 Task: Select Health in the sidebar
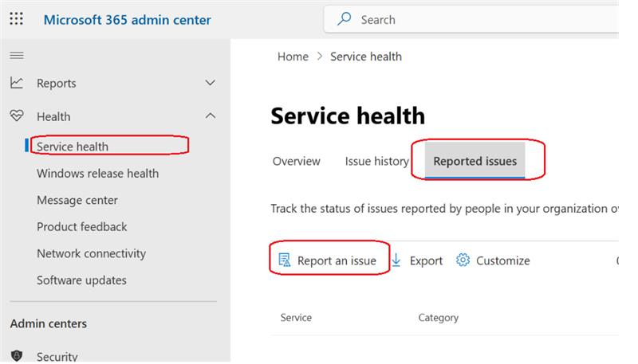click(53, 116)
